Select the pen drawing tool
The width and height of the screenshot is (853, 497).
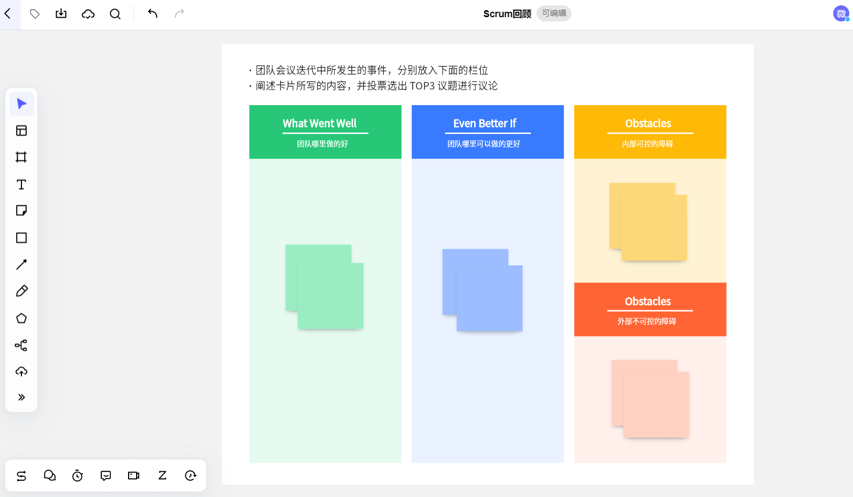[21, 291]
